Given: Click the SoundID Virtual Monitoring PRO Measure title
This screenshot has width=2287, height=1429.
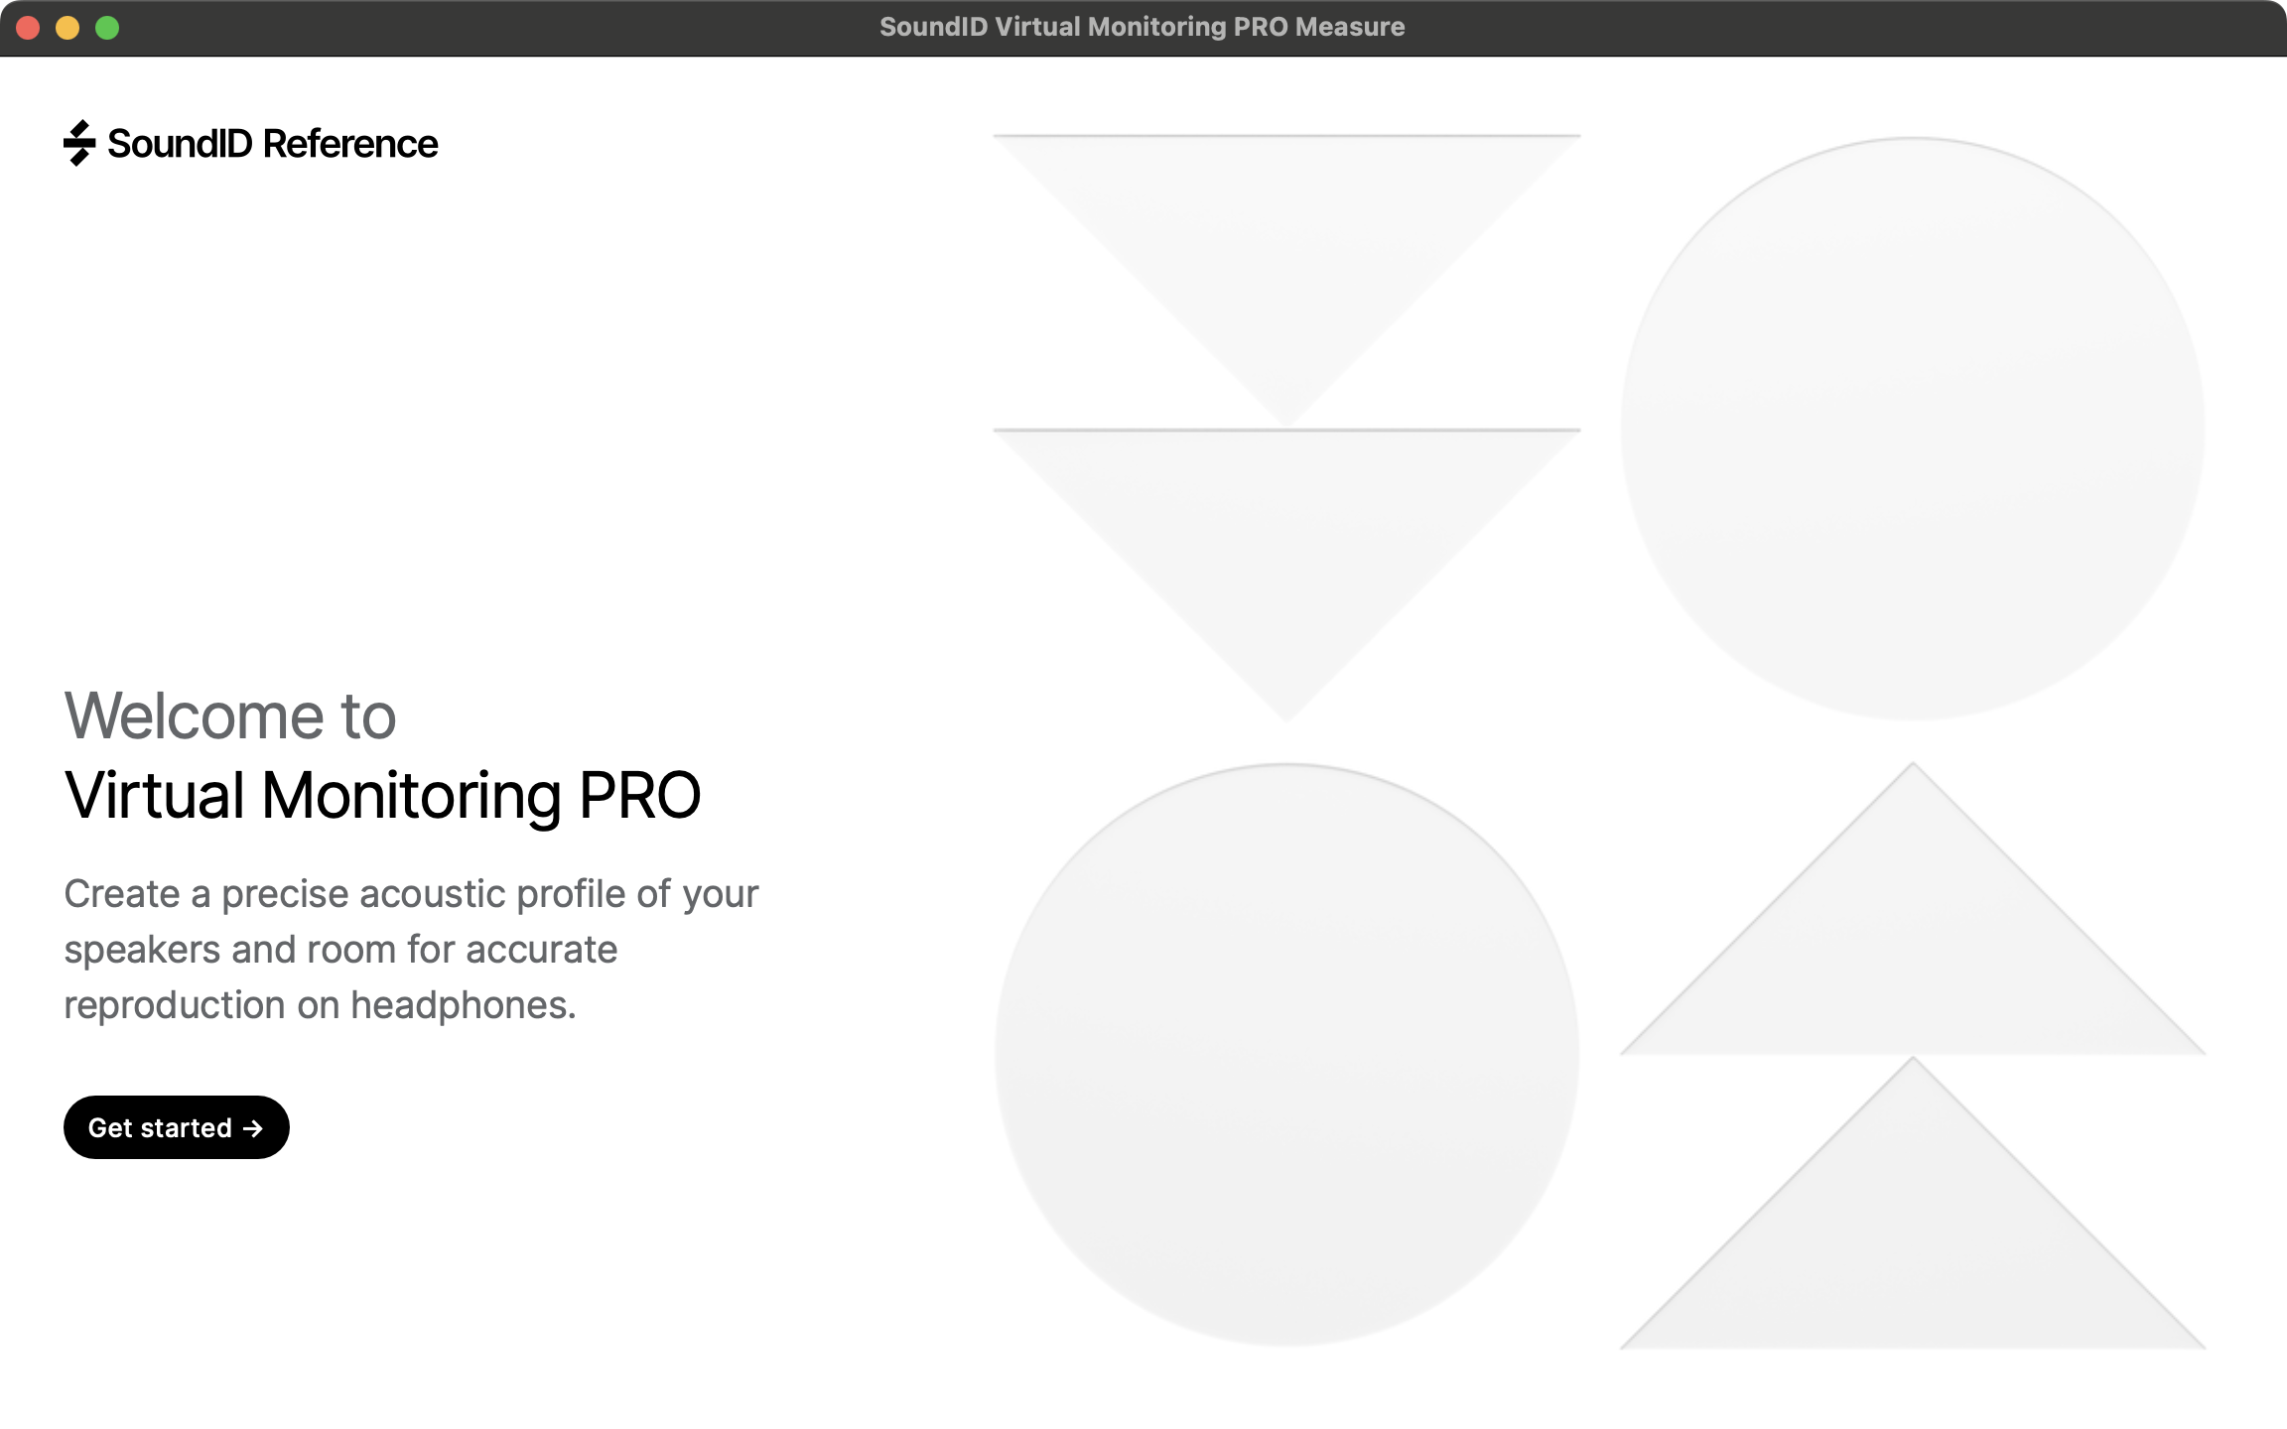Looking at the screenshot, I should click(x=1142, y=27).
